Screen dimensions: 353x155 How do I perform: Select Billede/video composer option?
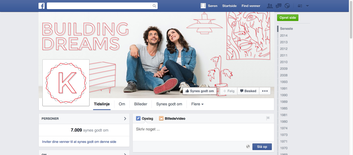pos(172,119)
